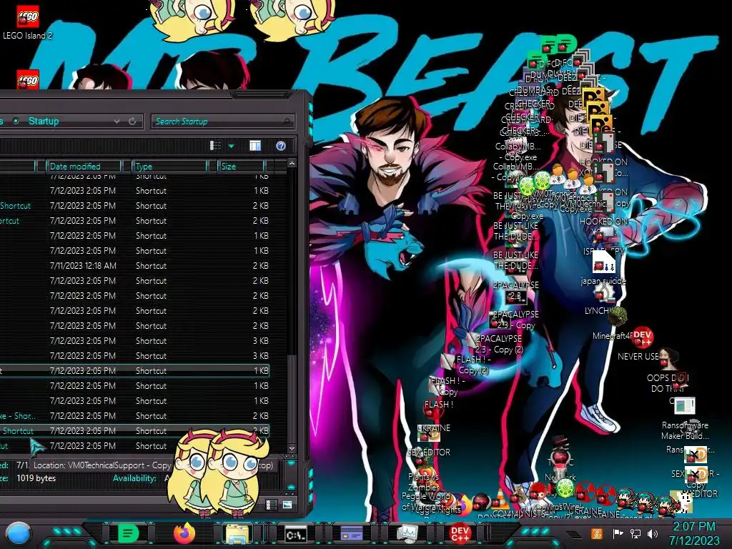Open the green notes app in taskbar
Image resolution: width=732 pixels, height=549 pixels.
(129, 533)
